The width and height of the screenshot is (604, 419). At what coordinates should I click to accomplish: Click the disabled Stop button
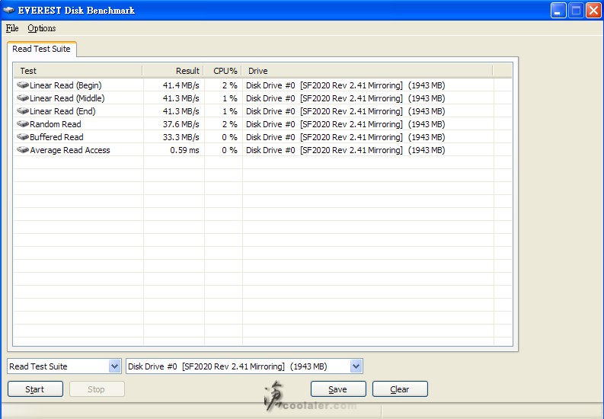(x=97, y=389)
